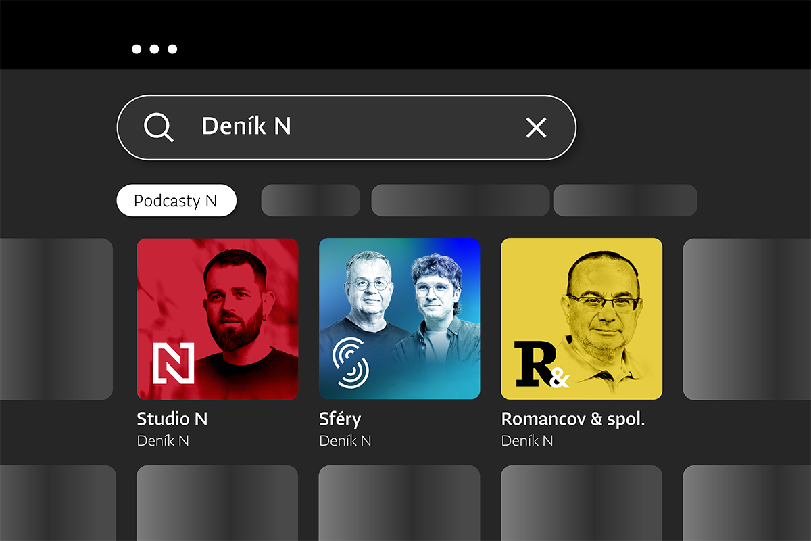Image resolution: width=811 pixels, height=541 pixels.
Task: Clear the search with the X icon
Action: pyautogui.click(x=536, y=127)
